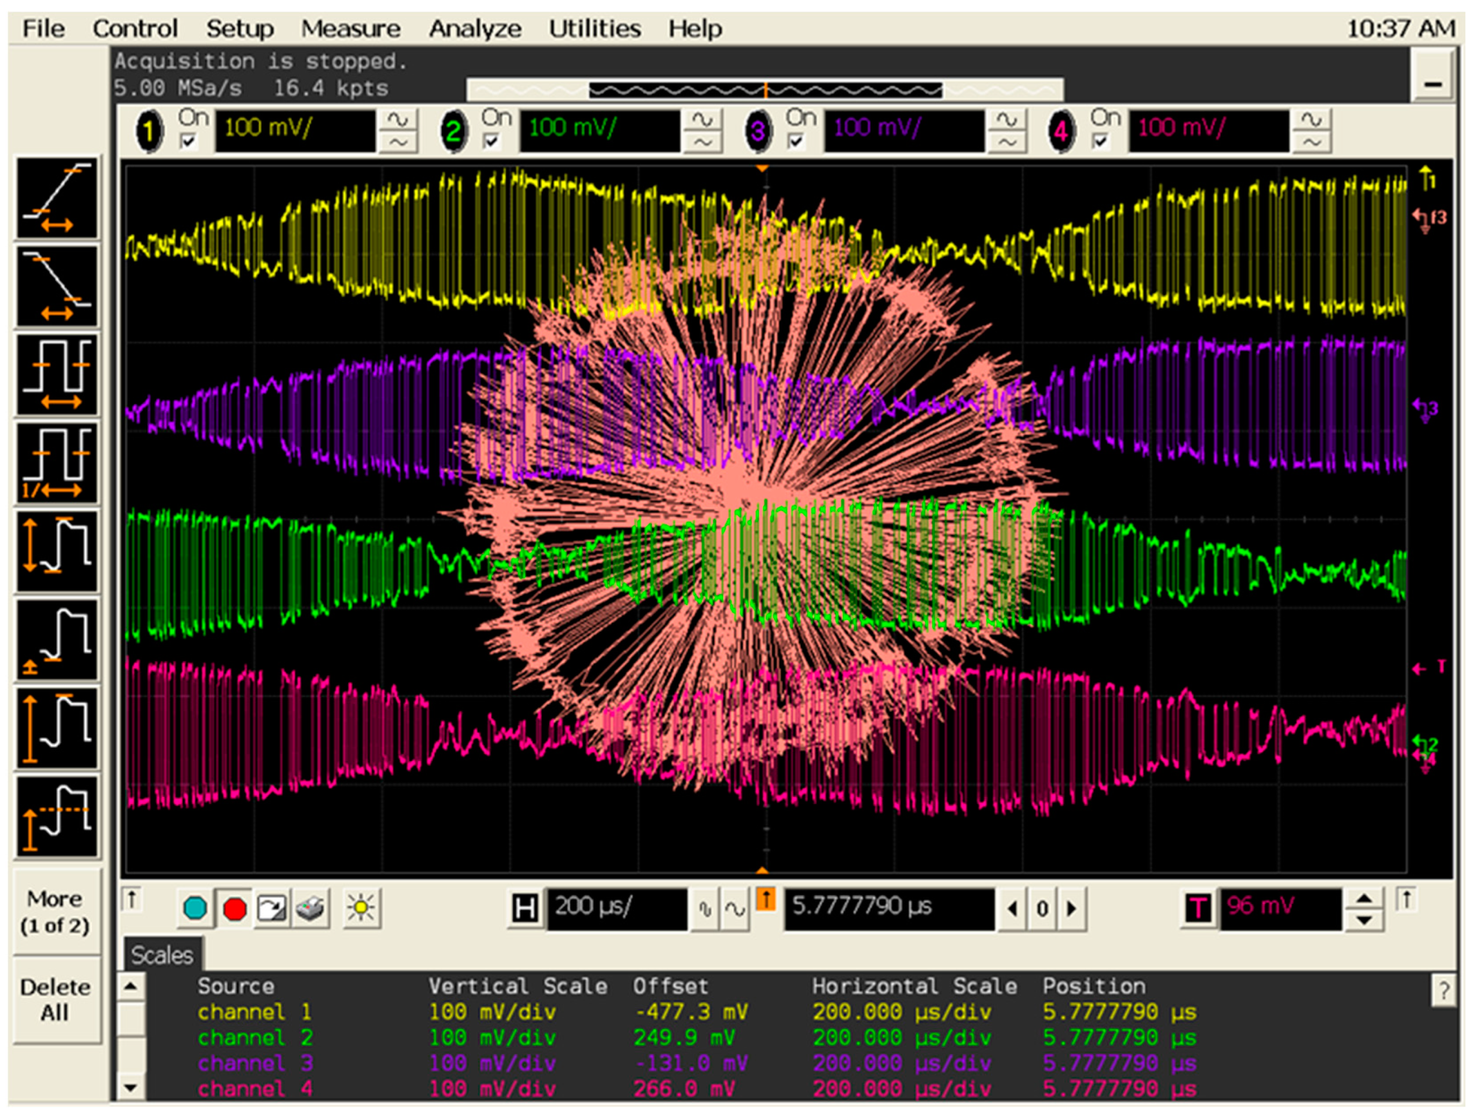Toggle channel 3 On checkbox
1473x1116 pixels.
796,141
